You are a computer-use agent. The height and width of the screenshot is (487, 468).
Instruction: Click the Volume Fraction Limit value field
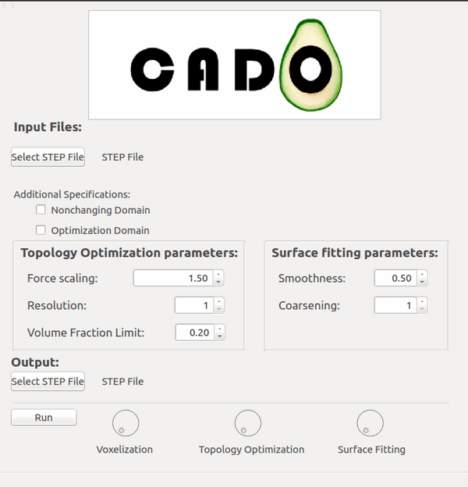(x=193, y=332)
